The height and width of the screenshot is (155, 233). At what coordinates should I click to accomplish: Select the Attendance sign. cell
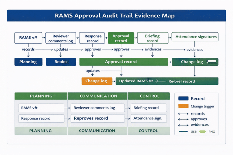coord(149,118)
